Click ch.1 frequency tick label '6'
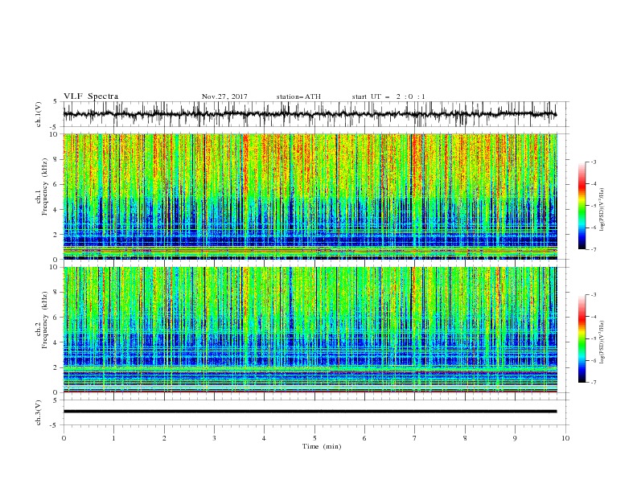 pos(56,184)
